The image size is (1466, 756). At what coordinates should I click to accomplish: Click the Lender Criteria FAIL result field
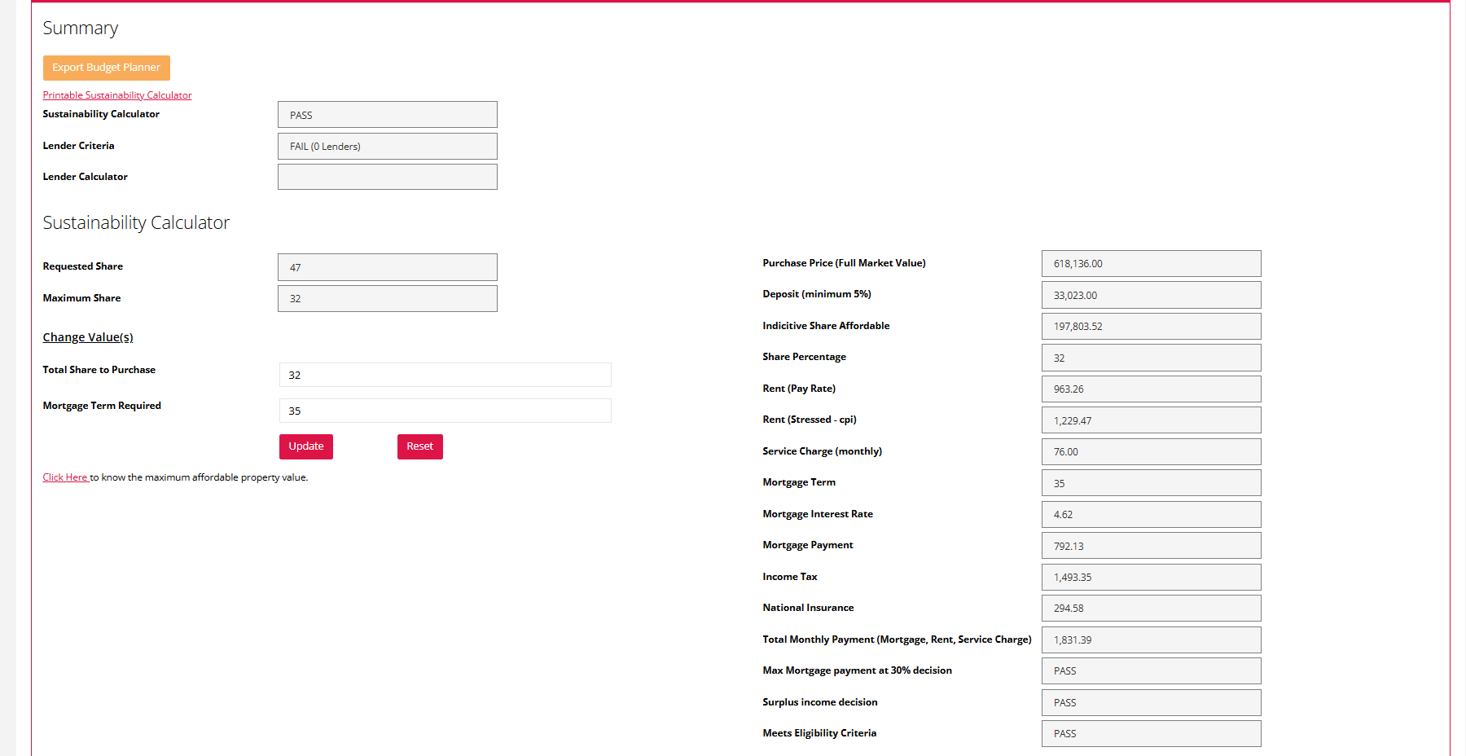pos(387,147)
